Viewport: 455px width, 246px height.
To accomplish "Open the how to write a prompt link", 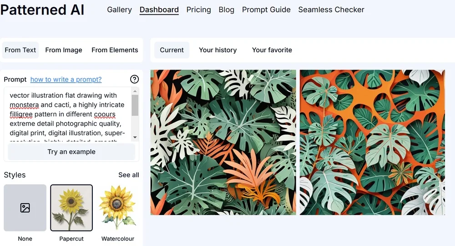I will coord(66,80).
